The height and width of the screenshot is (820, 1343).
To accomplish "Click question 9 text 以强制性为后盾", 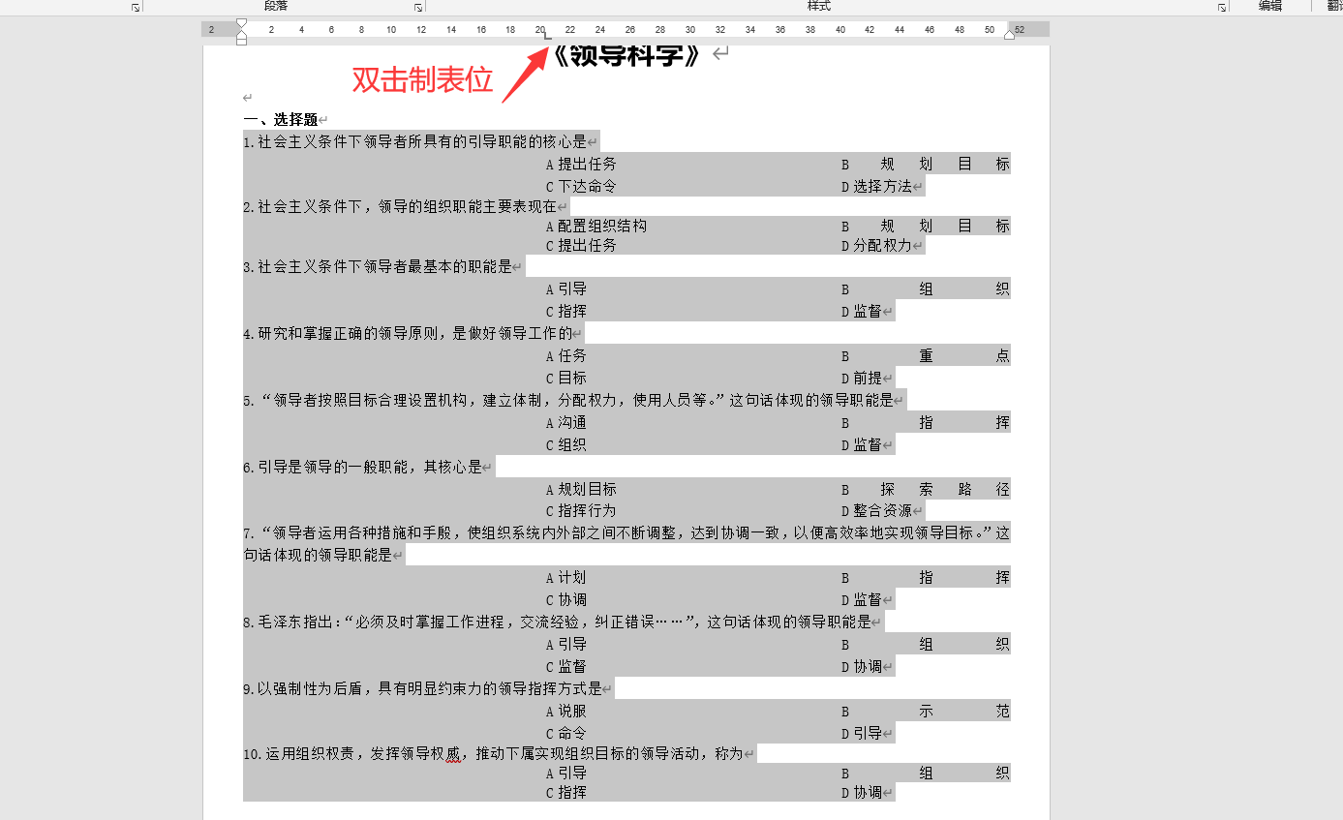I will (422, 689).
